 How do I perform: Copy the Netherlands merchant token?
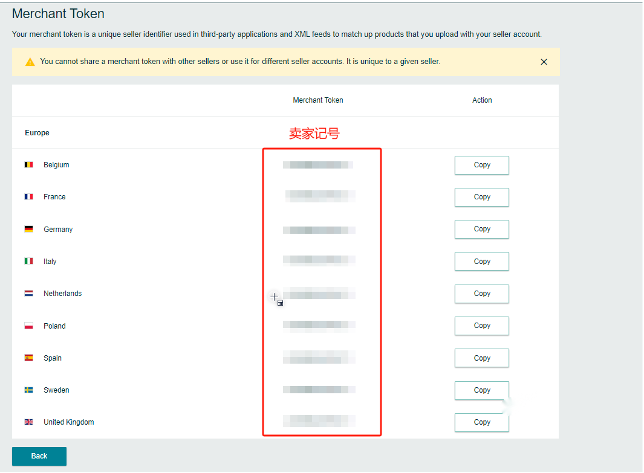click(481, 294)
